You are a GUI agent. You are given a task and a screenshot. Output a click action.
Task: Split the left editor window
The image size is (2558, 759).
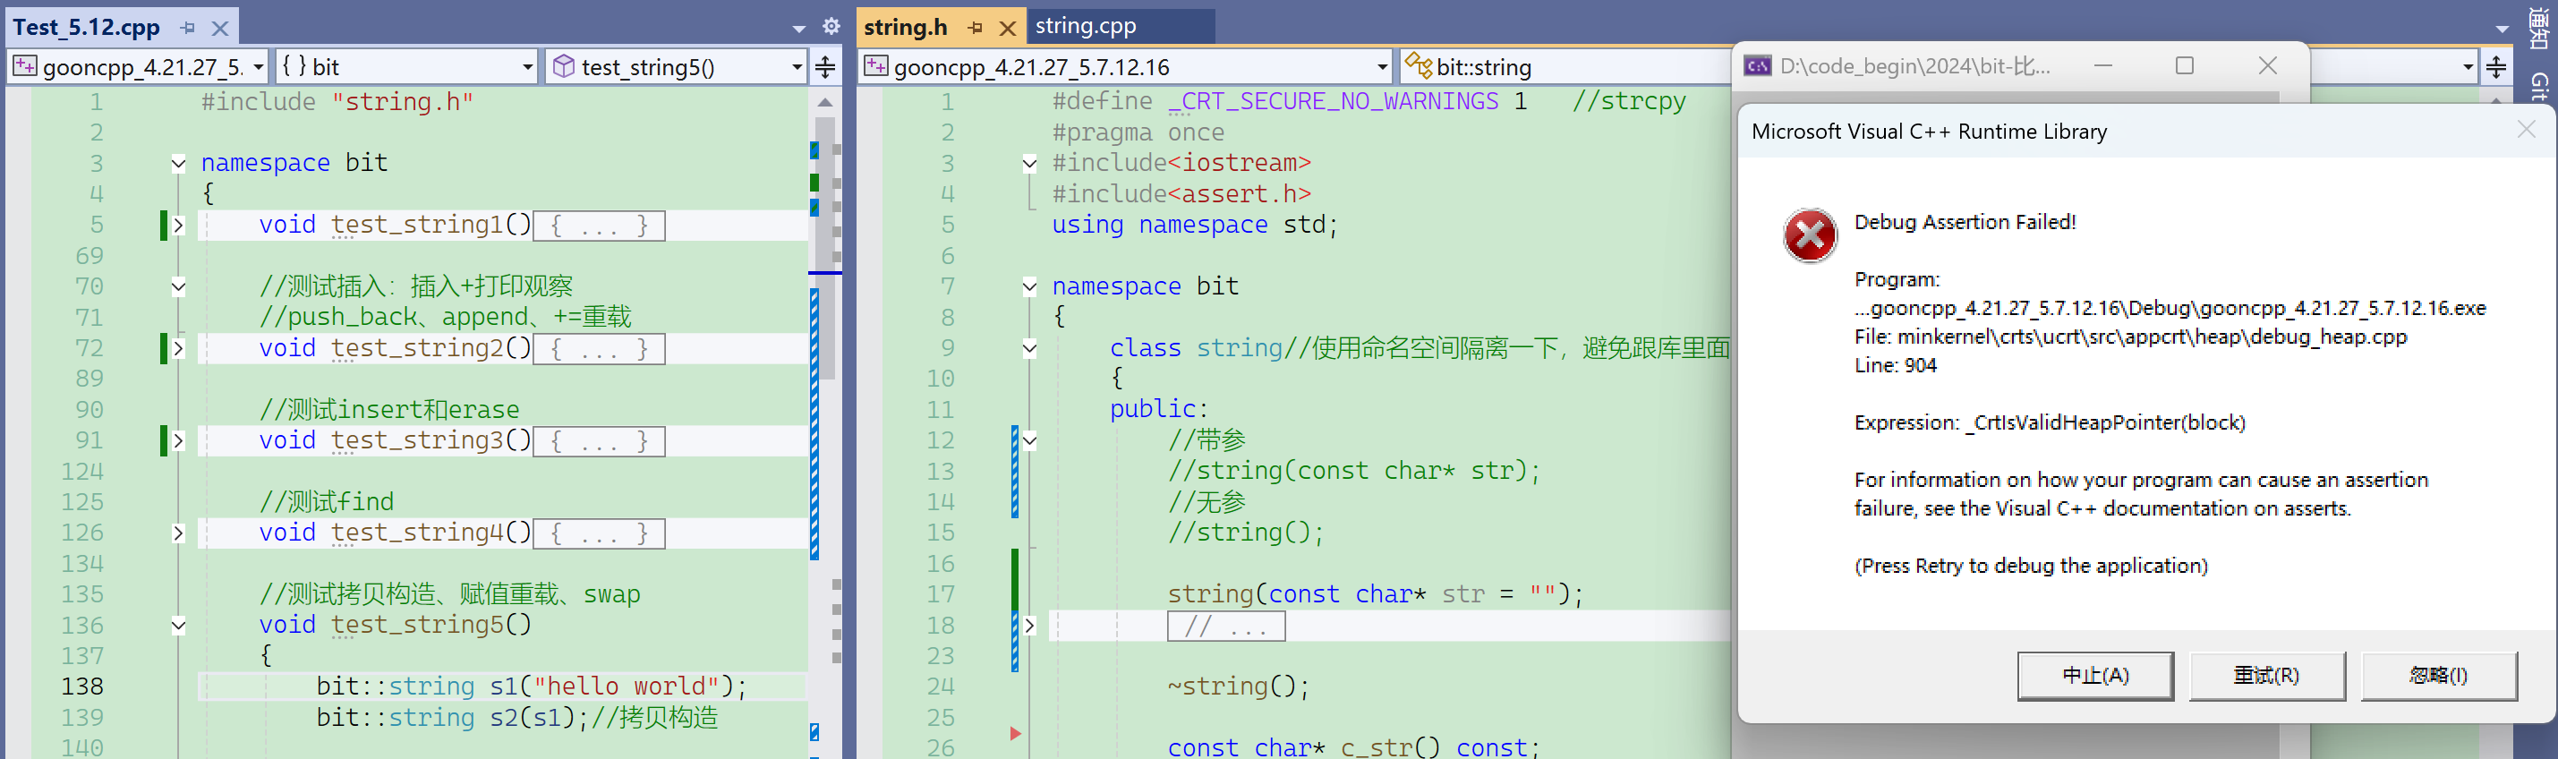point(825,66)
